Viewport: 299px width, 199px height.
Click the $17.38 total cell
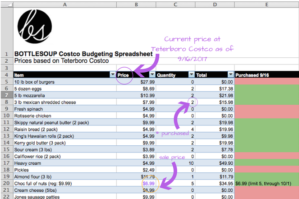(215, 88)
